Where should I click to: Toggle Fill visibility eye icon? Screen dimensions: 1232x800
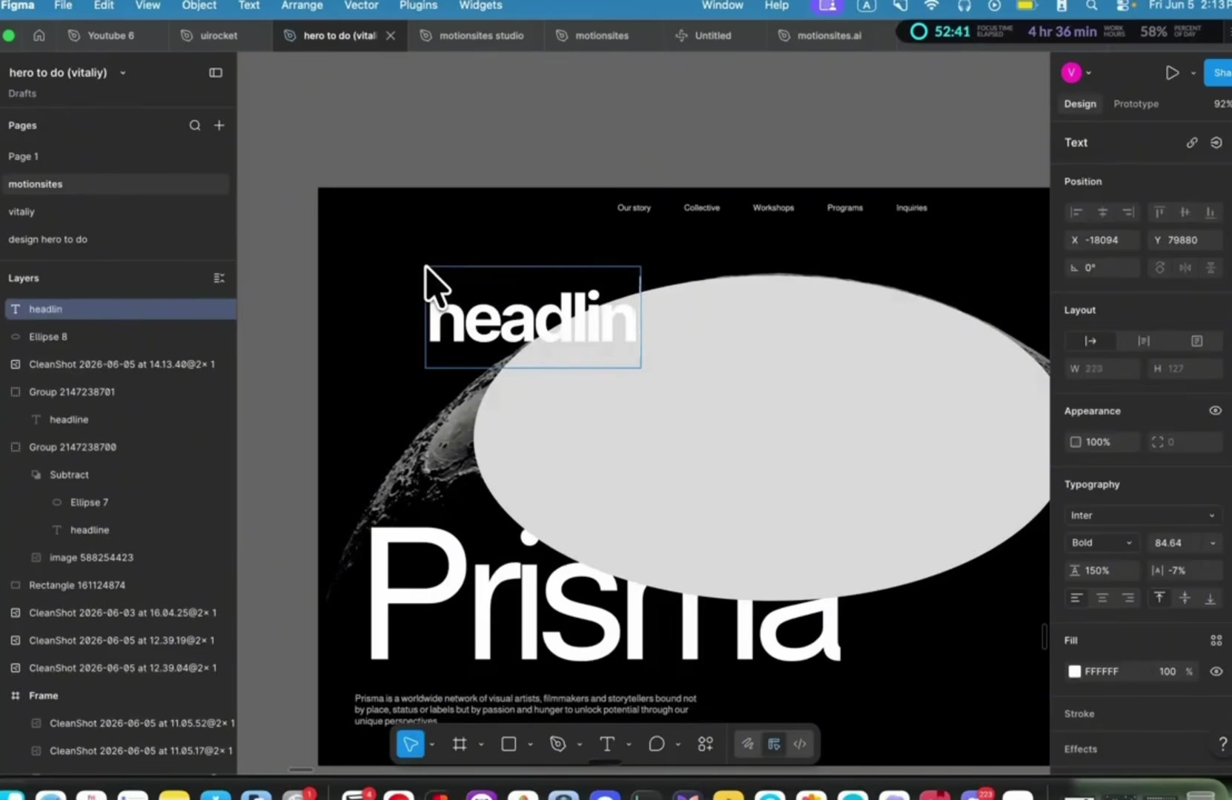[1216, 671]
